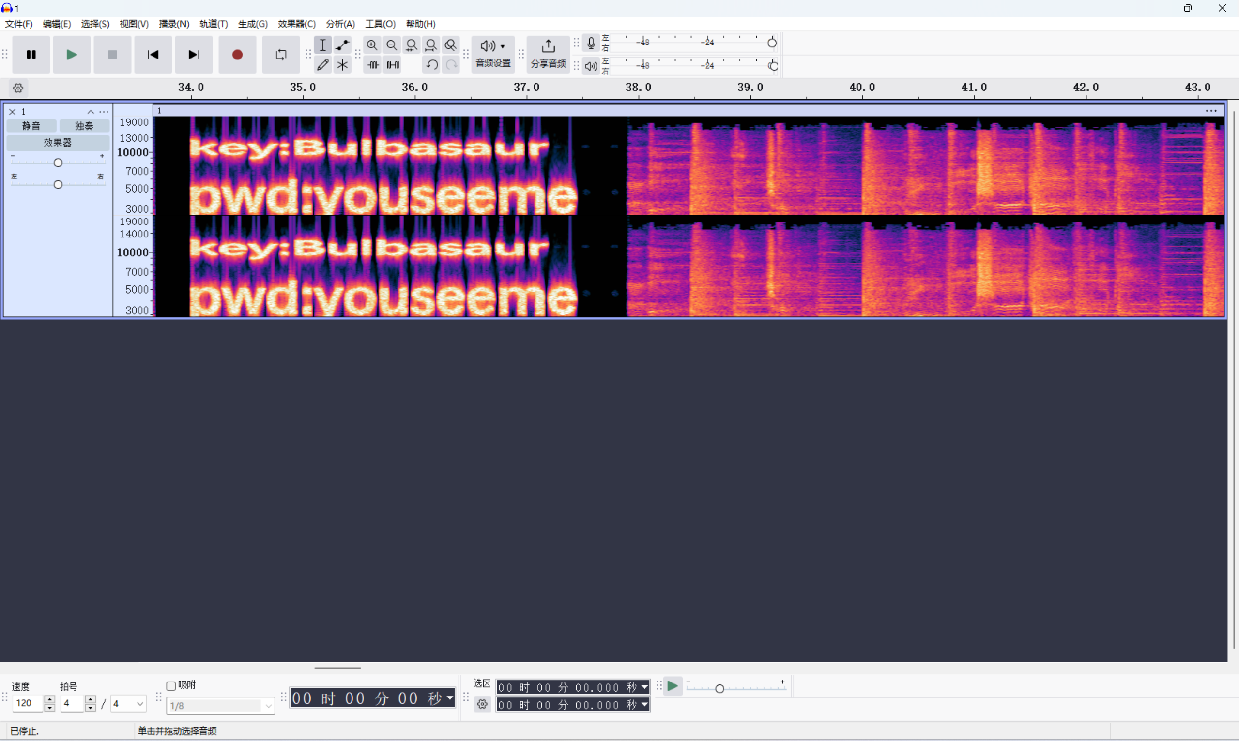Open the selection end time format dropdown
The image size is (1239, 741).
pos(645,705)
